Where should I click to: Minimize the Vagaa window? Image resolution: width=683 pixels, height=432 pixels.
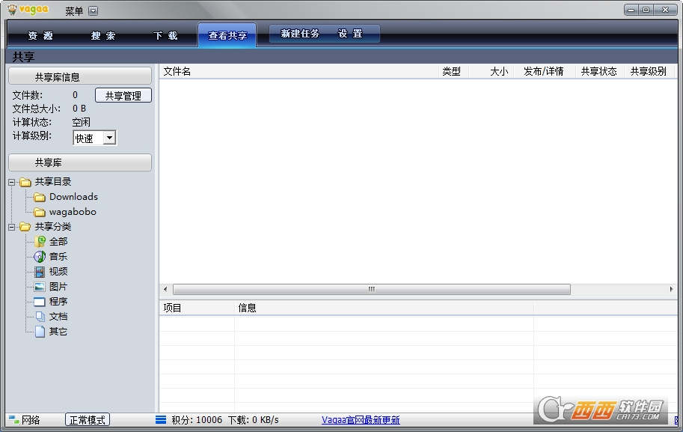pyautogui.click(x=631, y=10)
